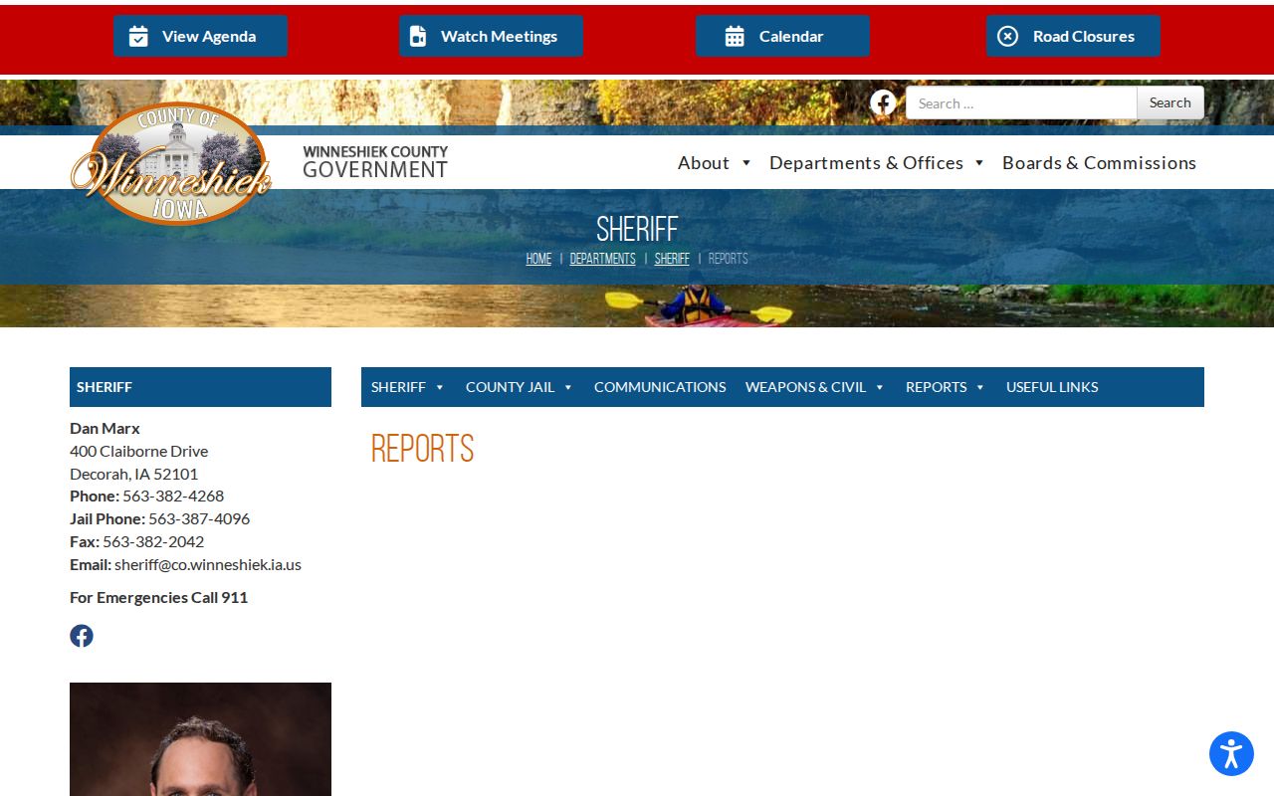The image size is (1274, 796).
Task: Open the Calendar button in the red bar
Action: click(x=782, y=36)
